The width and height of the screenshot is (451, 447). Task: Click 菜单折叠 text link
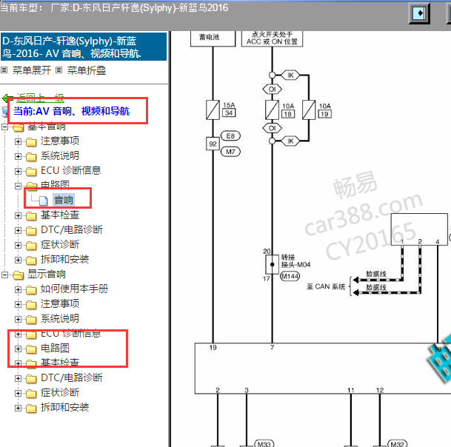point(87,70)
